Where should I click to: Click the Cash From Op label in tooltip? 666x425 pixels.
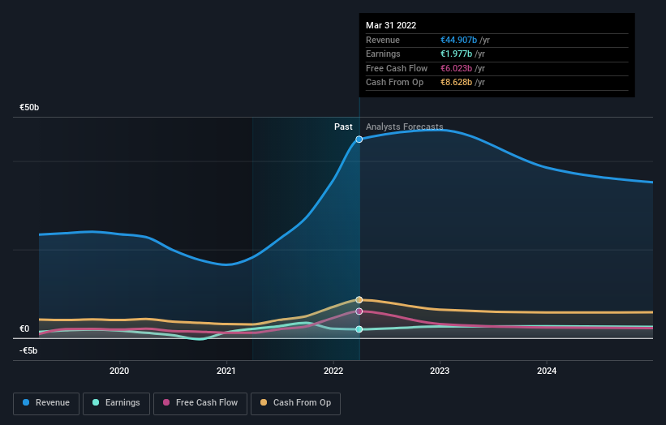394,83
